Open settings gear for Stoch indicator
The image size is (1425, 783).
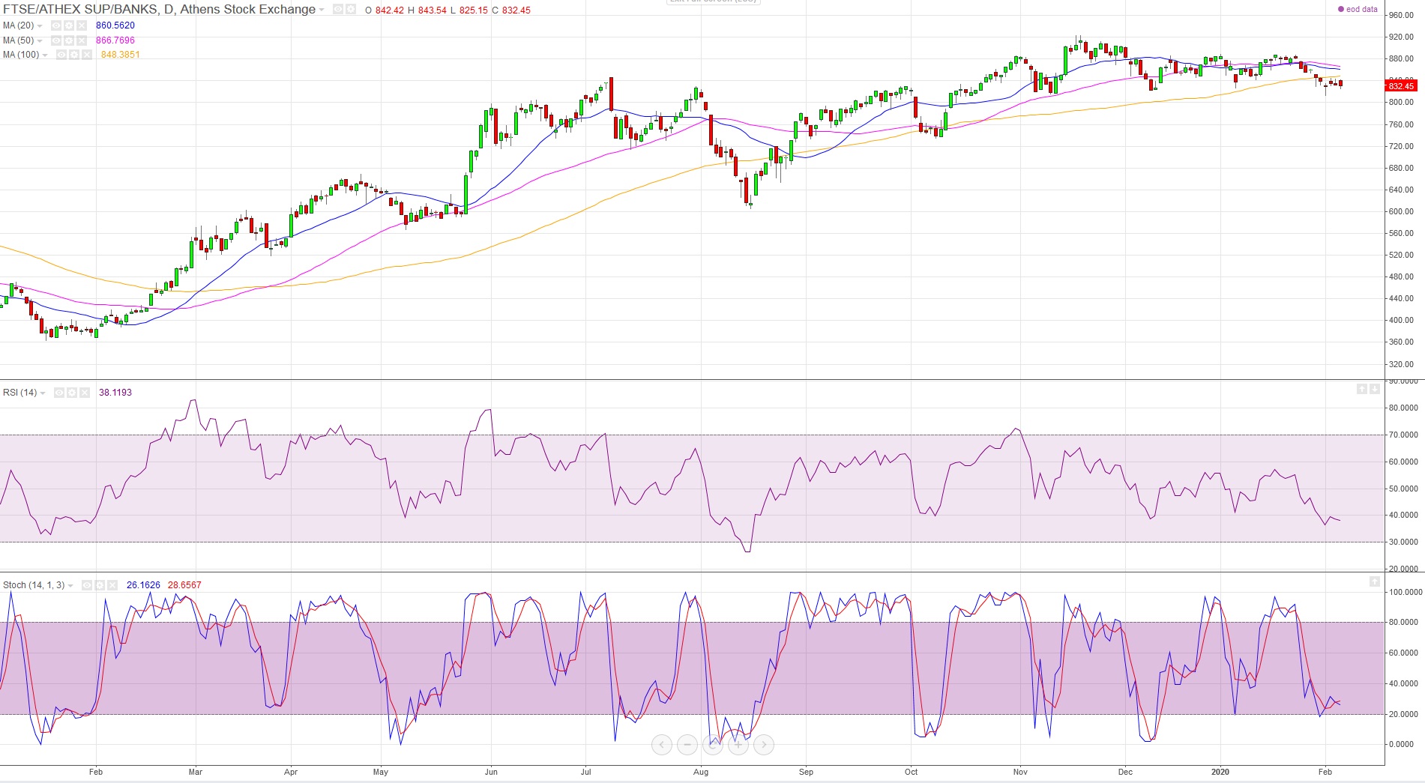(x=100, y=585)
